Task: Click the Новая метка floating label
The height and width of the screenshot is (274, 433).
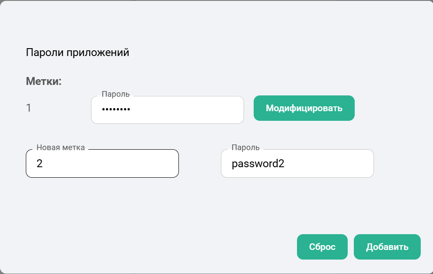Action: click(60, 148)
